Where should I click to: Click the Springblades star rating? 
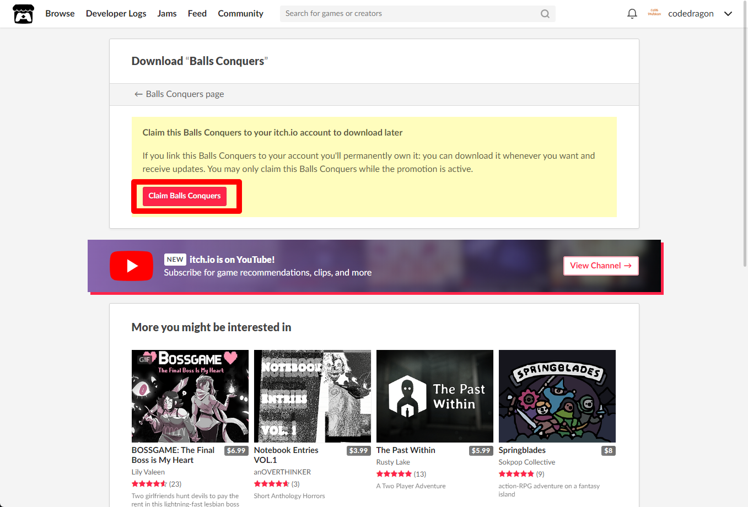[x=516, y=474]
